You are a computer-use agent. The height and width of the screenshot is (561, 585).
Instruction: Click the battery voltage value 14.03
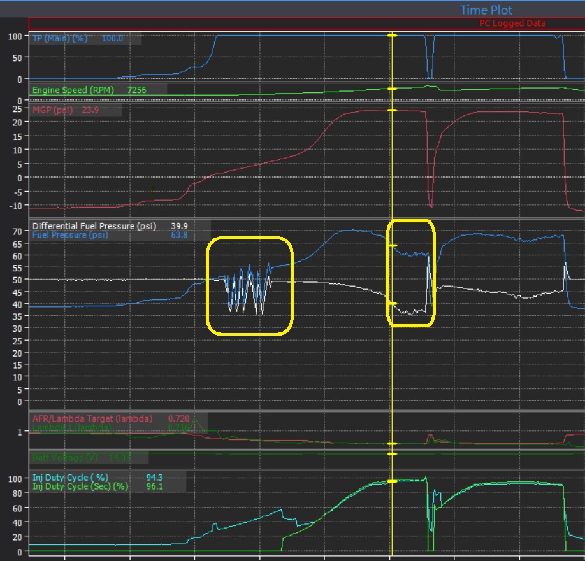(x=119, y=458)
